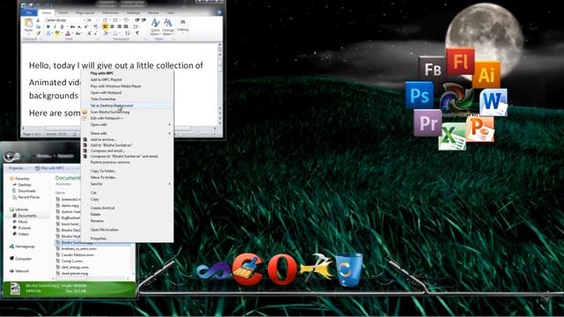Open Homegroup in Explorer sidebar
Viewport: 564px width, 317px height.
[22, 247]
